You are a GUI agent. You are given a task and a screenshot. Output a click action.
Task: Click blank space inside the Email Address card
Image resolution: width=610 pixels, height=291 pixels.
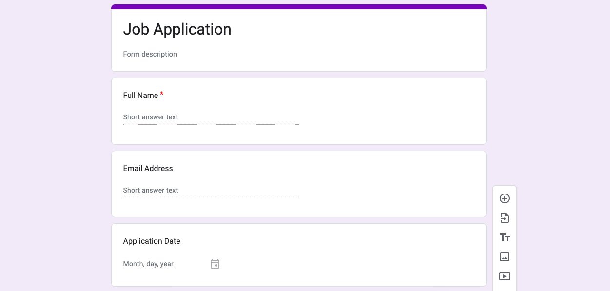point(390,185)
